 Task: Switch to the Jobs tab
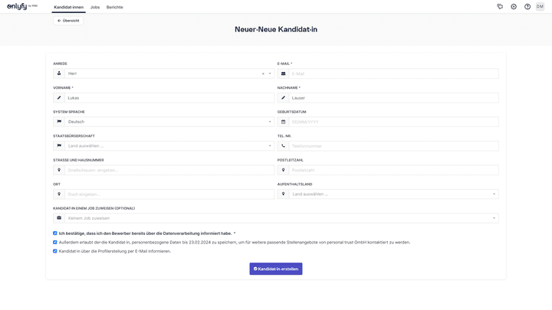coord(95,7)
